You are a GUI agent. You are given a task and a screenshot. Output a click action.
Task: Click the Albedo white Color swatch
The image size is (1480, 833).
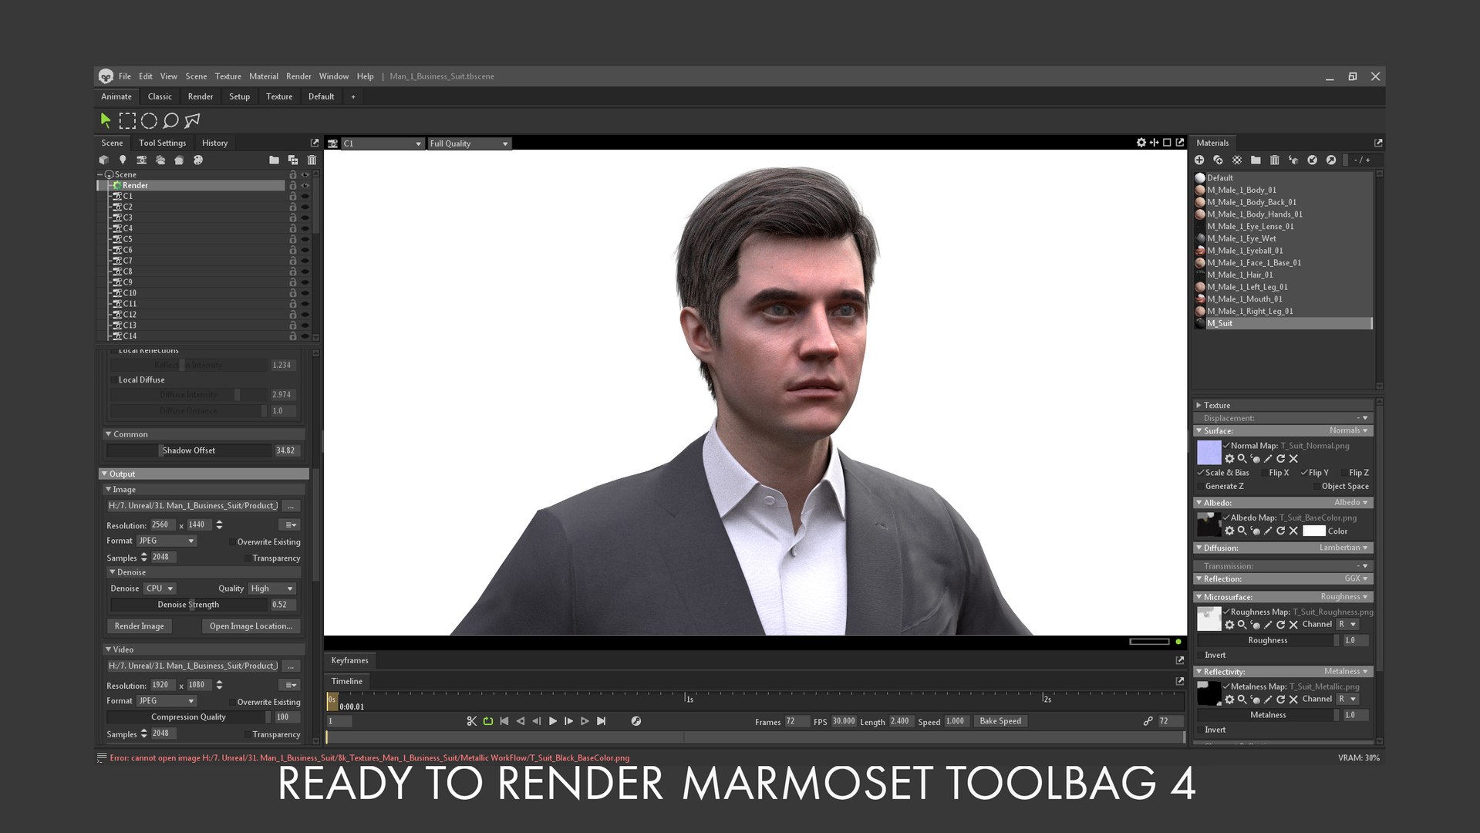1313,531
